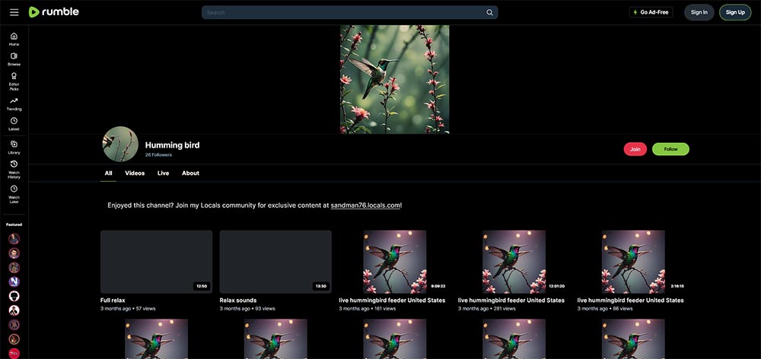761x359 pixels.
Task: Click the "Full relax" video title
Action: 113,300
